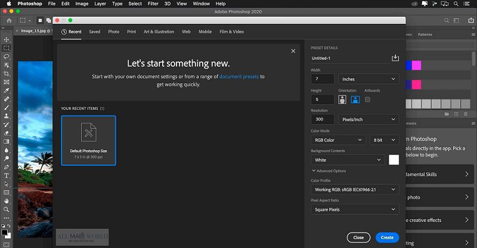This screenshot has height=248, width=477.
Task: Switch to the Mobile tab
Action: (x=205, y=32)
